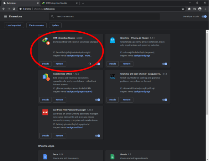
Task: Click the chrome://extensions address bar
Action: pyautogui.click(x=101, y=9)
